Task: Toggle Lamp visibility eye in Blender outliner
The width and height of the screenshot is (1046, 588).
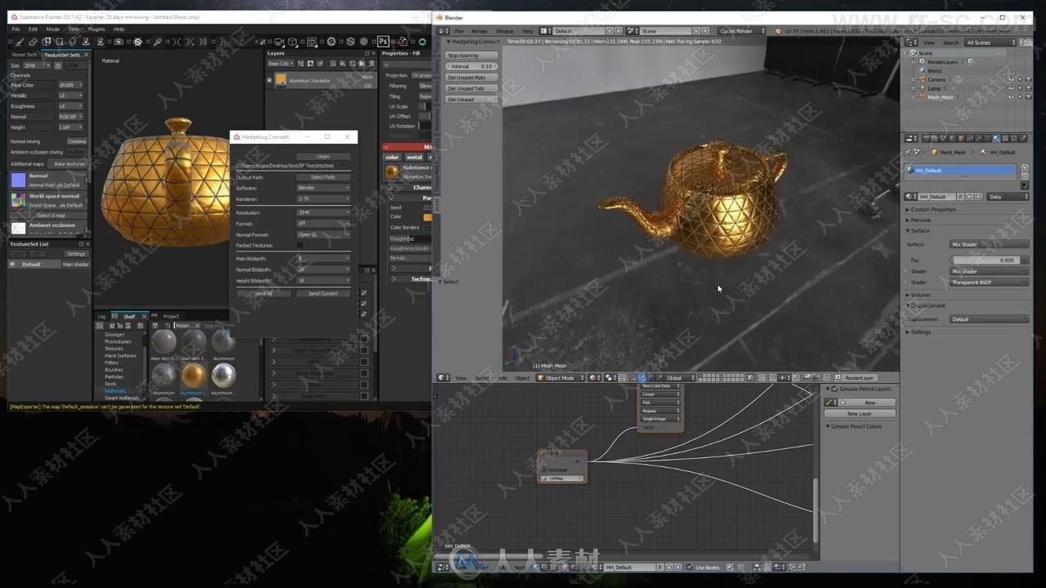Action: 1011,88
